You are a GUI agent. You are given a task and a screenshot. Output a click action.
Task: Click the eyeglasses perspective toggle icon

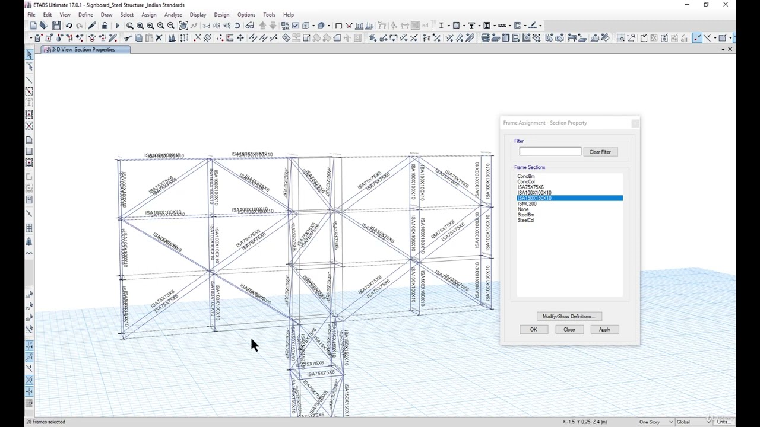251,26
